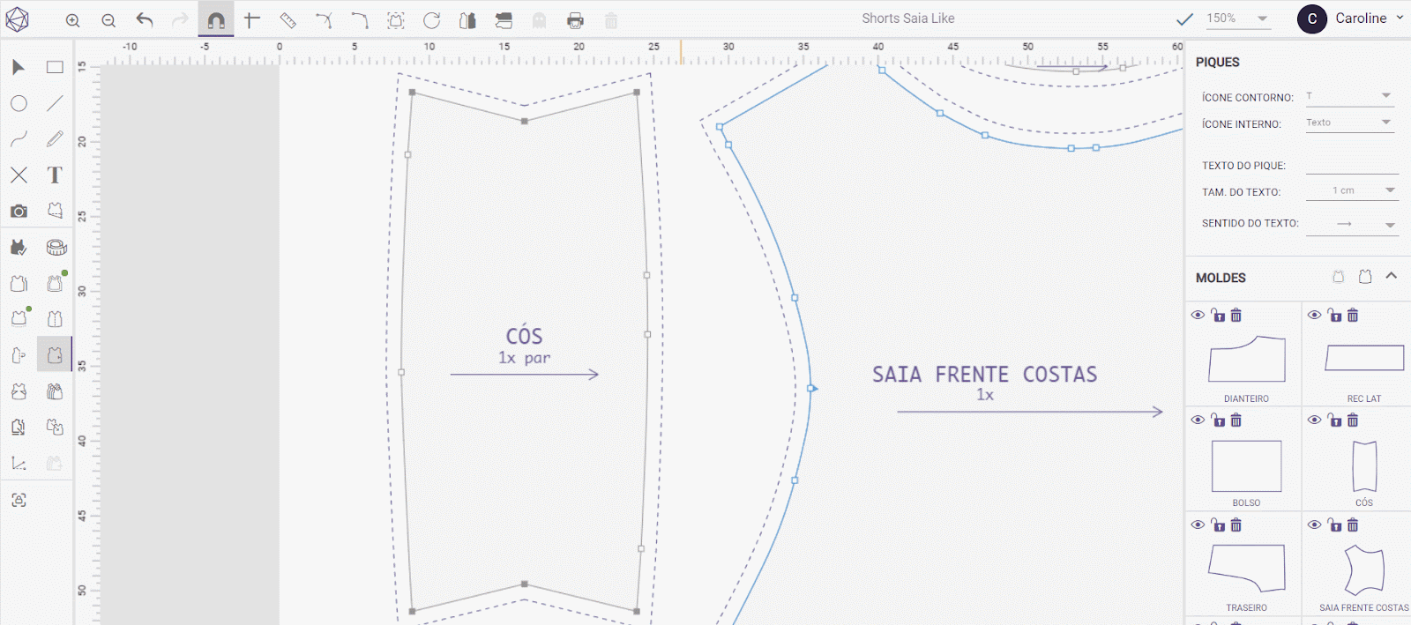1411x625 pixels.
Task: Click the confirm checkmark button
Action: [1184, 19]
